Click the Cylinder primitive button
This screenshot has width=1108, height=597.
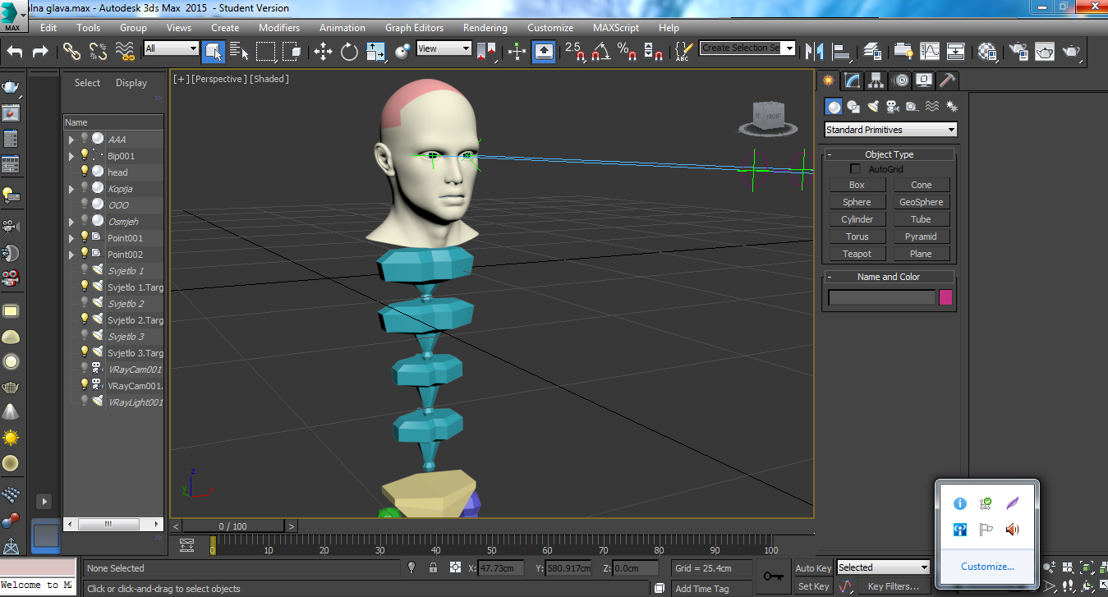pyautogui.click(x=857, y=219)
